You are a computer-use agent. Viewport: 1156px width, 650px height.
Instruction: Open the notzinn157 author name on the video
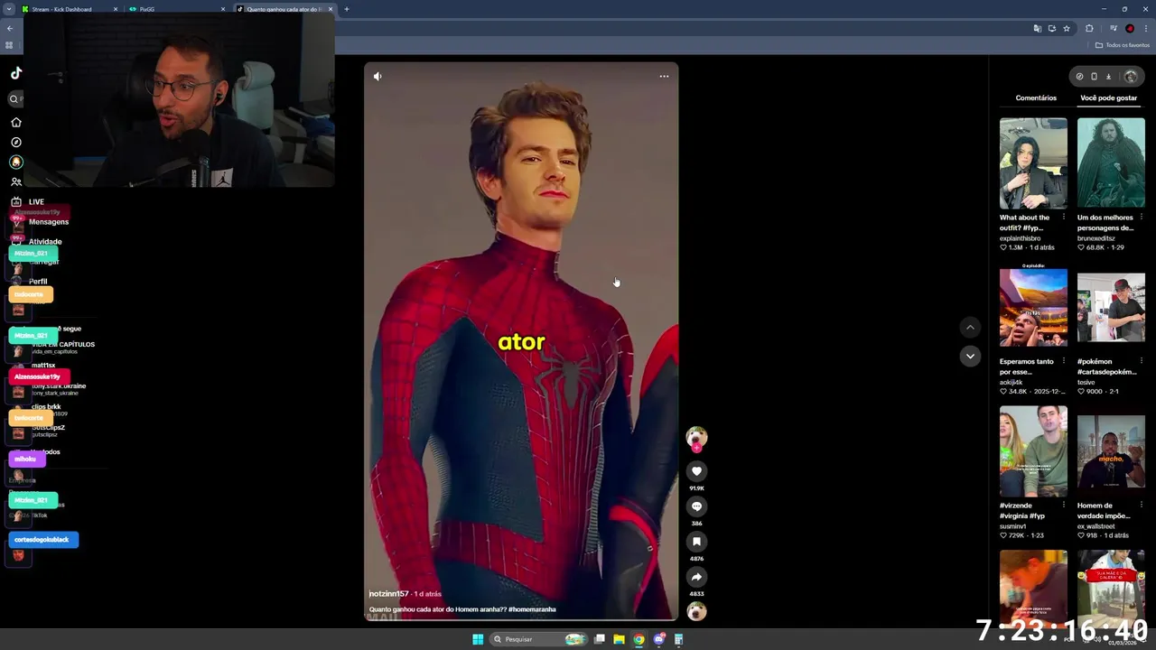388,594
